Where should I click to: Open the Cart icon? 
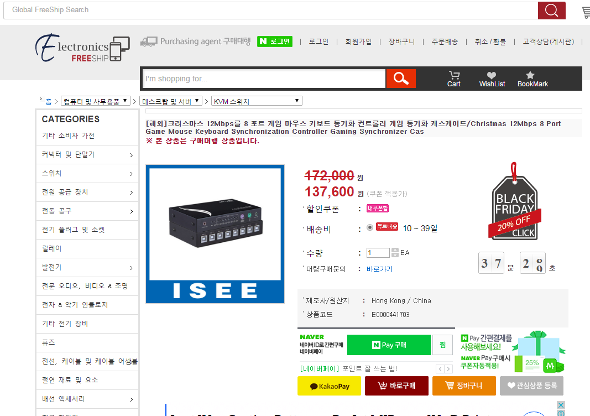454,79
